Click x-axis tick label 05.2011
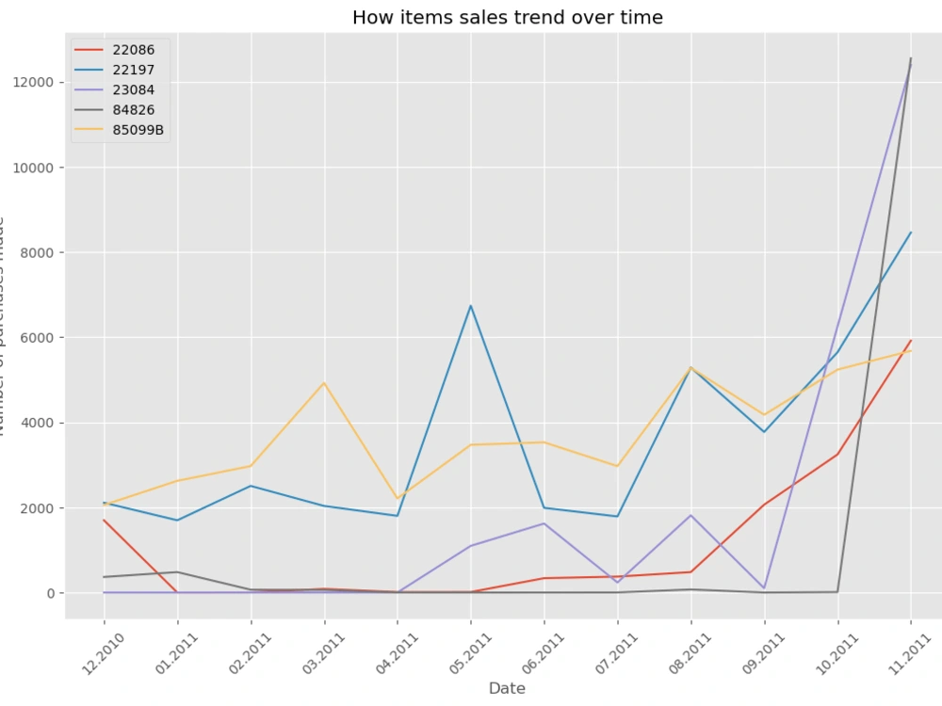This screenshot has width=942, height=706. pos(470,654)
